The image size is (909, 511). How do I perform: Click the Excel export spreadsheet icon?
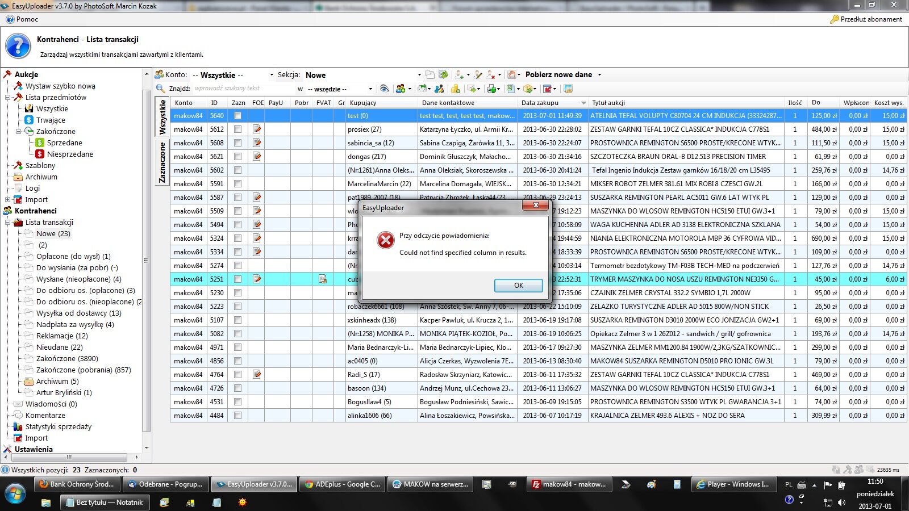[x=510, y=89]
